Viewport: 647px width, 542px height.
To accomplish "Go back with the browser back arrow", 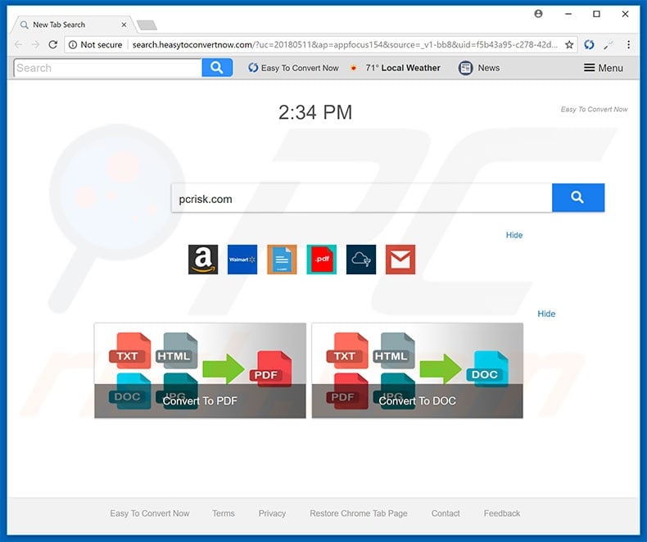I will coord(19,44).
